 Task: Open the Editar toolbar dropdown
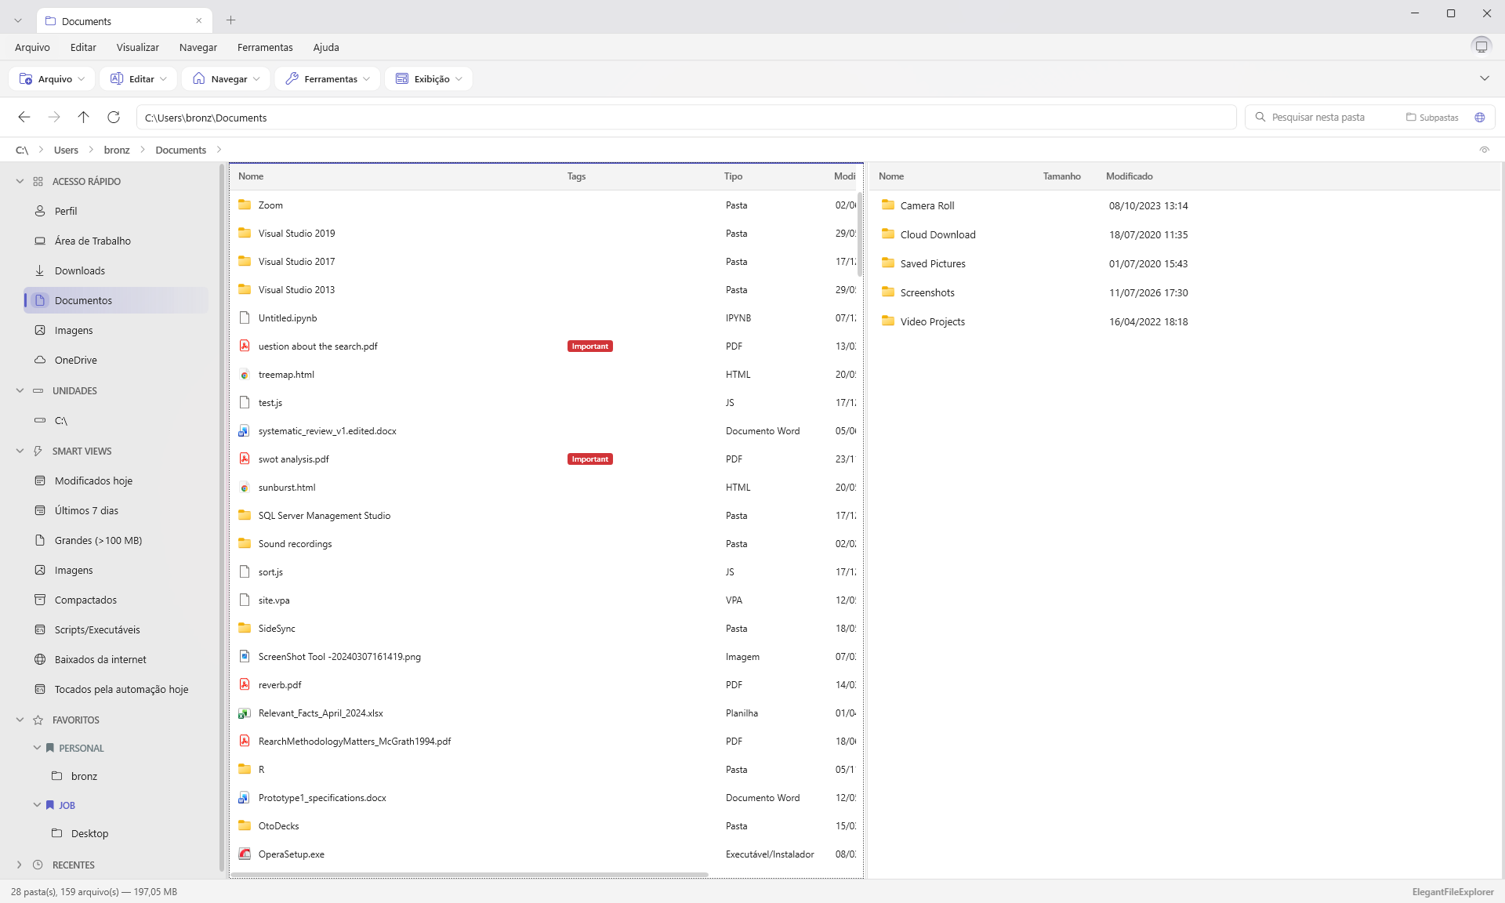pyautogui.click(x=139, y=78)
